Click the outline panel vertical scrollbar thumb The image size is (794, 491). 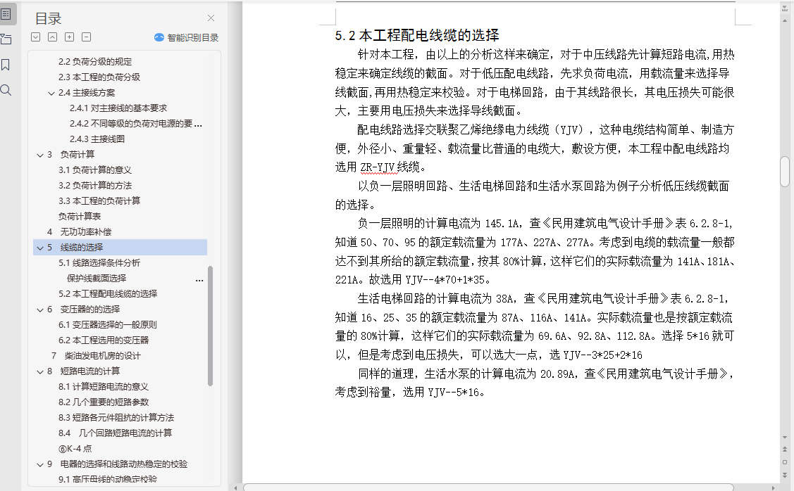tap(210, 326)
